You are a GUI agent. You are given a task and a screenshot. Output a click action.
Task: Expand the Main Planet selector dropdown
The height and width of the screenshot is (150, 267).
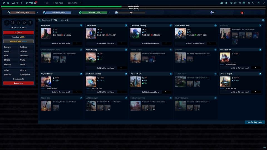(x=80, y=3)
